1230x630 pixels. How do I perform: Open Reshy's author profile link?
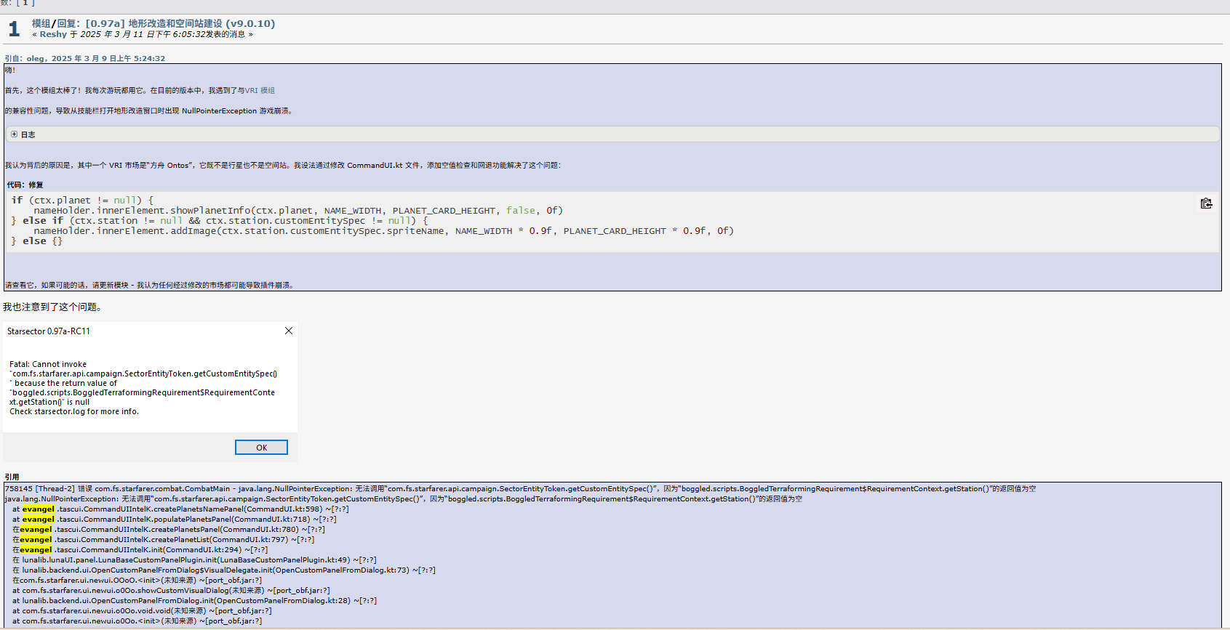53,34
